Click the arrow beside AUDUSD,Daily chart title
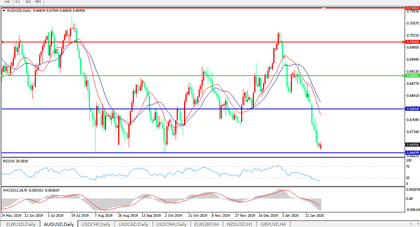 click(4, 11)
